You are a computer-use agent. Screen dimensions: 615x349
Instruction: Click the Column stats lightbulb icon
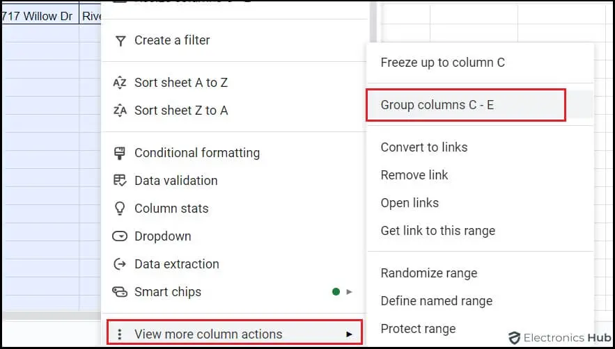[x=120, y=209]
